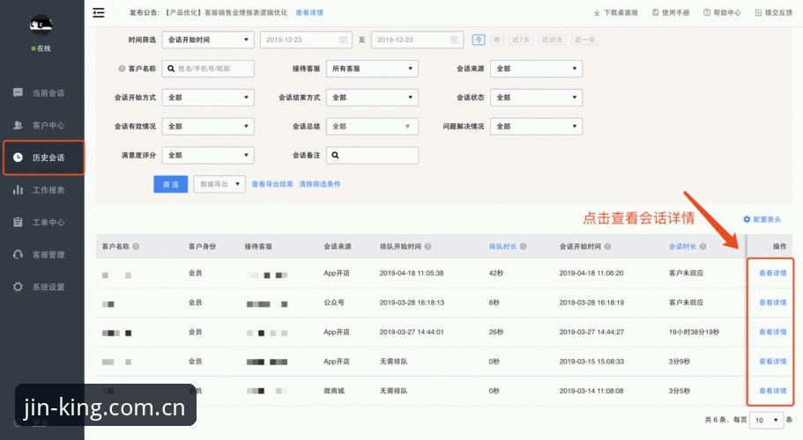Expand the 问题解决情况 dropdown

[x=536, y=126]
